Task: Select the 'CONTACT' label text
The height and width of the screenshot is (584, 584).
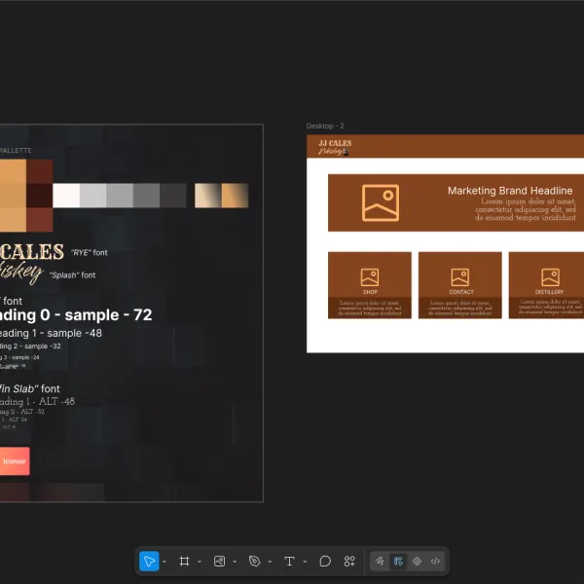Action: 461,292
